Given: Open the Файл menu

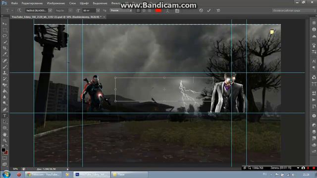Looking at the screenshot, I should 14,3.
